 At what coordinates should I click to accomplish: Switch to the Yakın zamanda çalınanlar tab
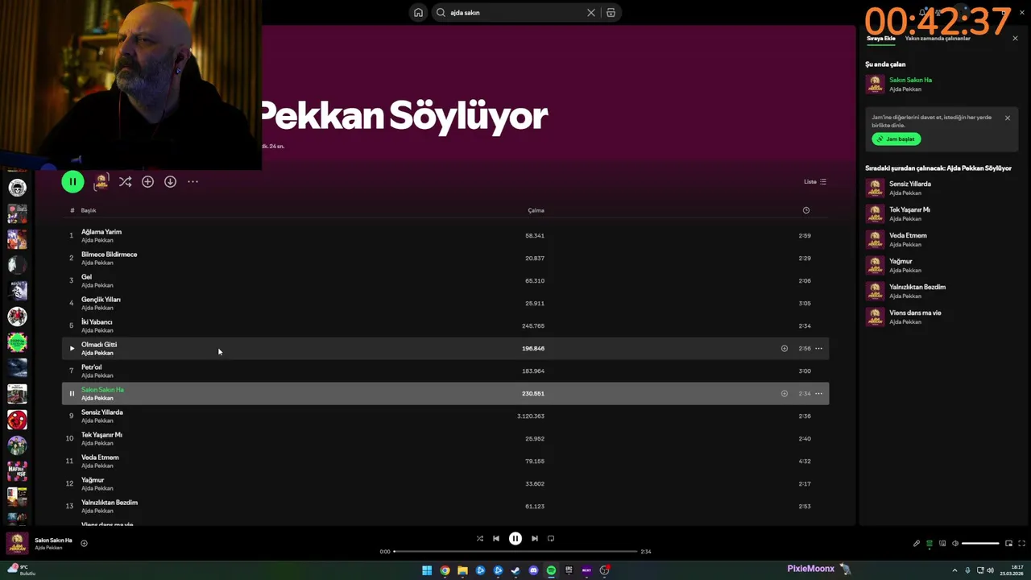pos(938,39)
